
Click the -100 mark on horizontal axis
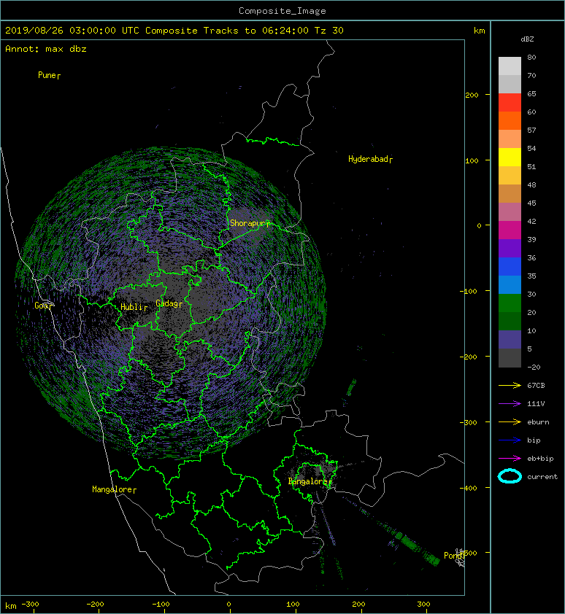click(161, 605)
